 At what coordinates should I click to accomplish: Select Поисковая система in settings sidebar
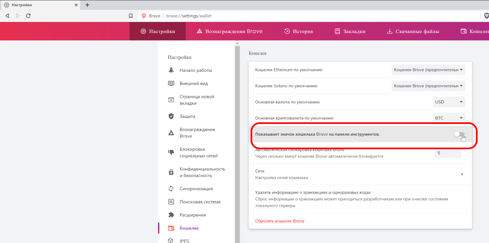(200, 201)
